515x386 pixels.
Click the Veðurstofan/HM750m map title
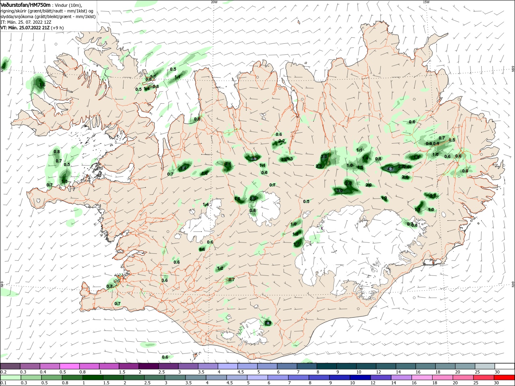(25, 4)
